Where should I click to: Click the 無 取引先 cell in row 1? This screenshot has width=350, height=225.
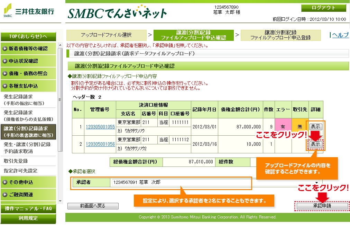tap(300, 127)
